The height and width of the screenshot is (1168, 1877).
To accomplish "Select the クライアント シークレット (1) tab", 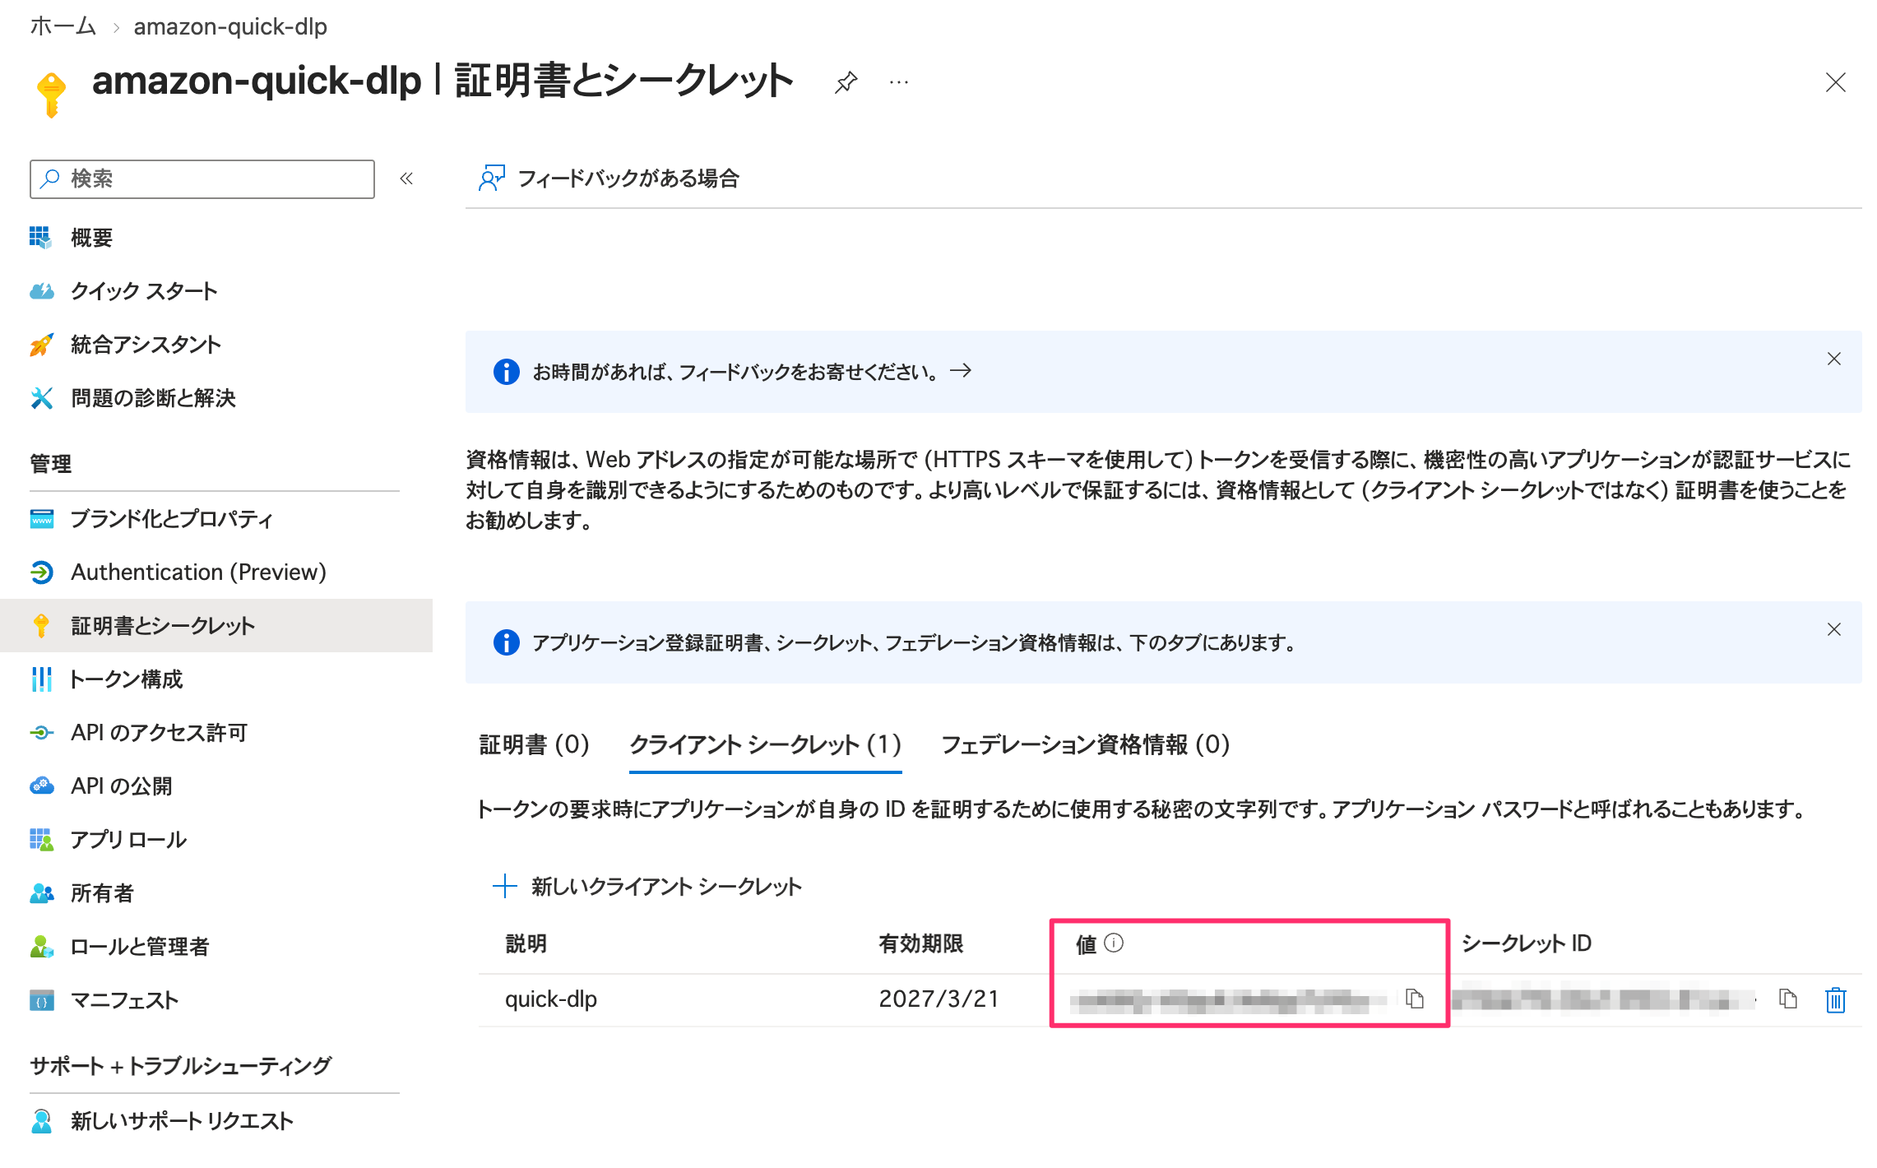I will click(x=765, y=744).
